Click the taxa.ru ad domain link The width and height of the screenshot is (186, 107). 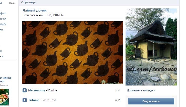tap(4, 85)
